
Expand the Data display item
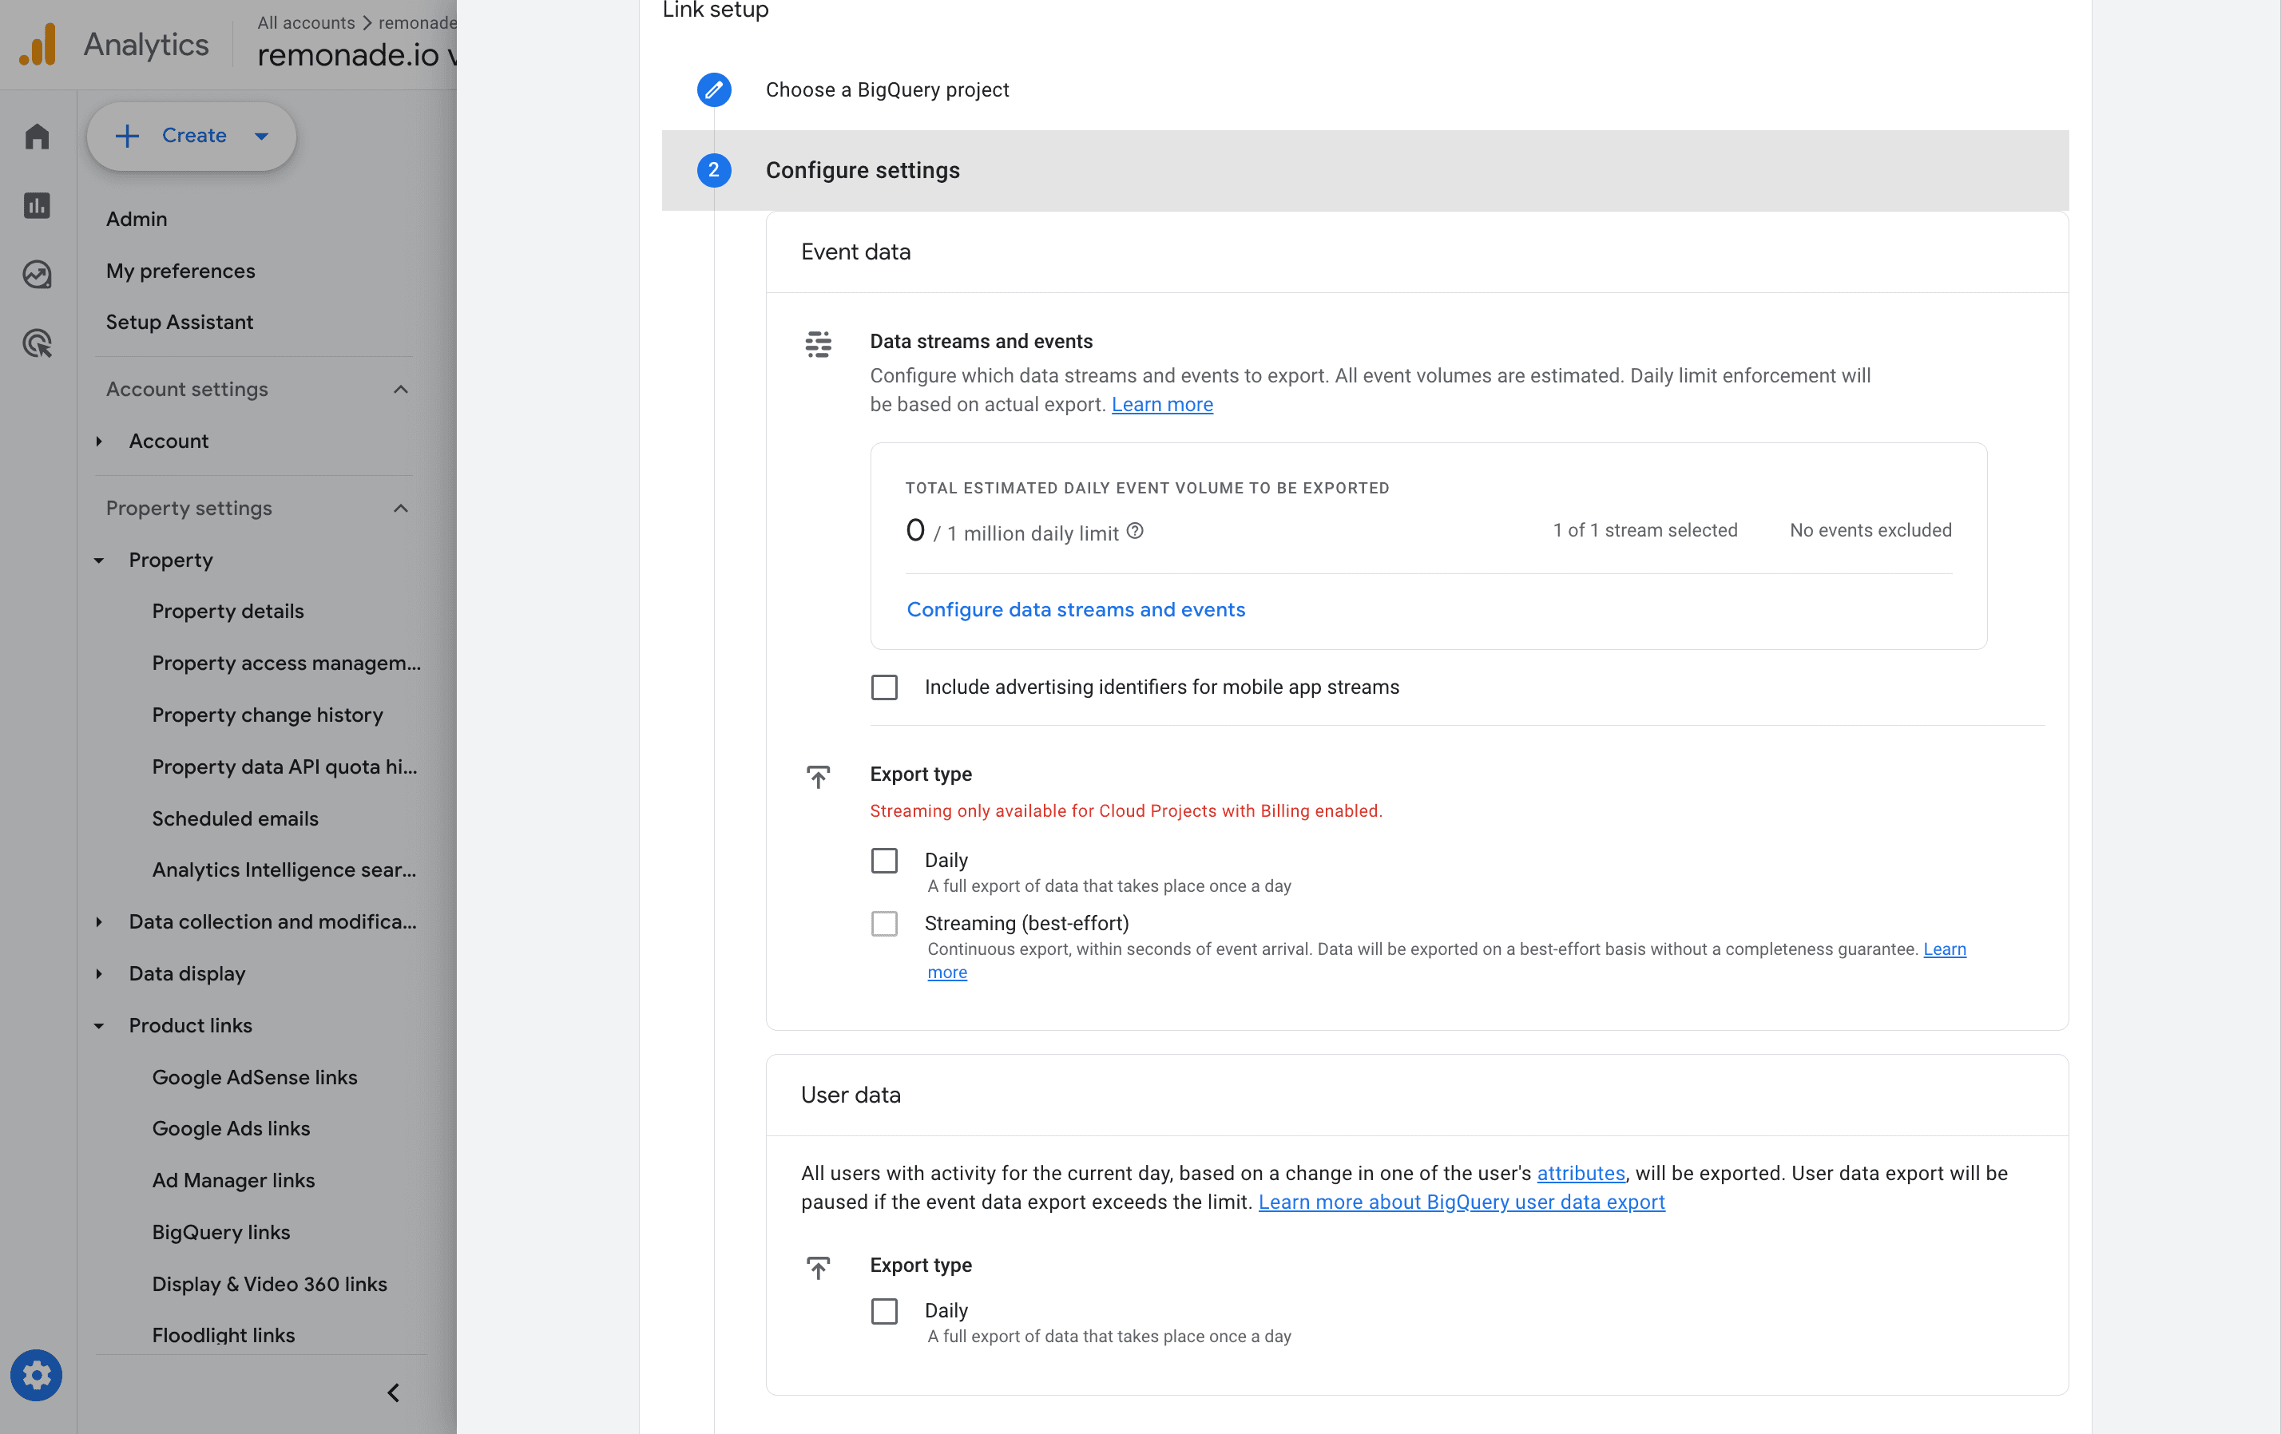[98, 973]
